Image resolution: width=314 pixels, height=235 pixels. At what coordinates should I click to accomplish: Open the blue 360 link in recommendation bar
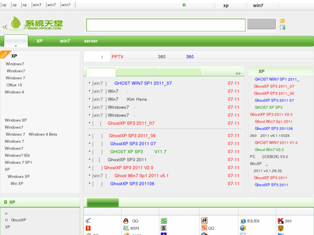pos(190,56)
